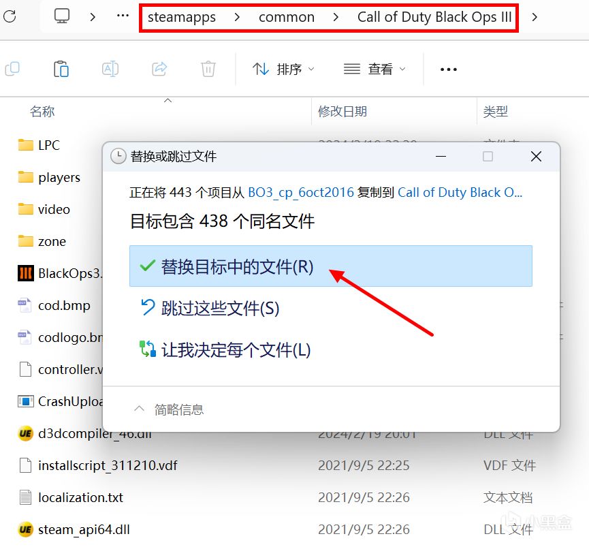The width and height of the screenshot is (589, 547).
Task: Sort by 名称 column header
Action: [x=42, y=112]
